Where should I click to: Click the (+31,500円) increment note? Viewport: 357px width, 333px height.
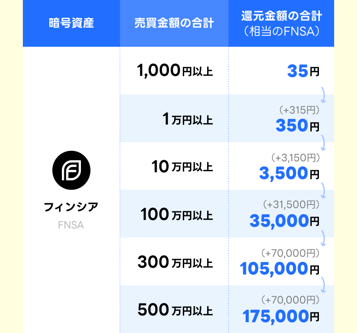tap(291, 205)
